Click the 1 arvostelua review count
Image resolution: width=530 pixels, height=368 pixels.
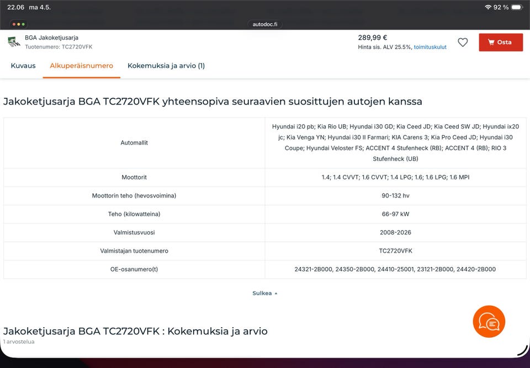tap(19, 342)
